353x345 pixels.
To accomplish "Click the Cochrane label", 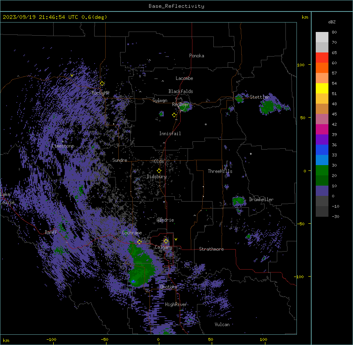I will pyautogui.click(x=132, y=233).
